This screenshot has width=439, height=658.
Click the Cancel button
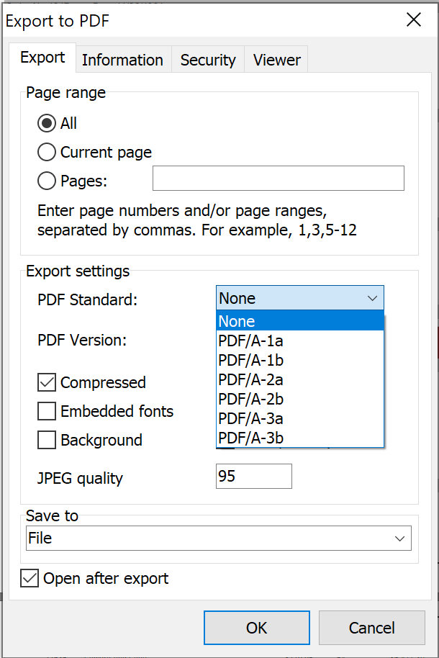(372, 628)
